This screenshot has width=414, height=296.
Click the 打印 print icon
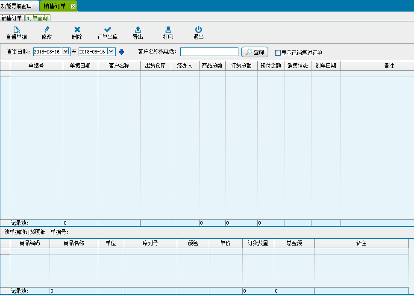[x=168, y=30]
